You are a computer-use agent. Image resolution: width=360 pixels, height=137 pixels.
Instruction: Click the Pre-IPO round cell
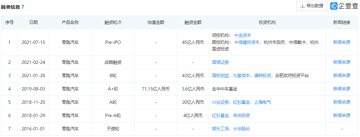coord(113,42)
